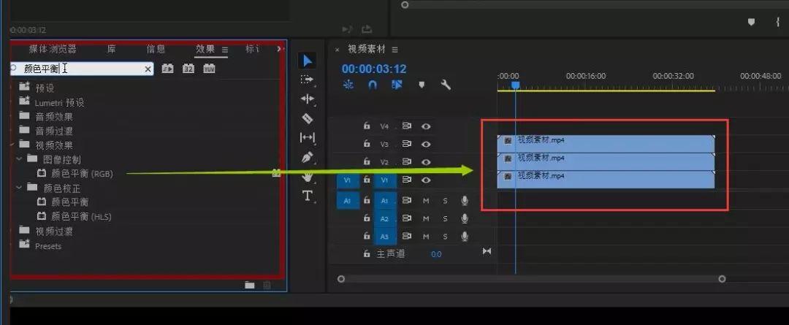Close the 视频素材 sequence tab
789x325 pixels.
coord(337,50)
